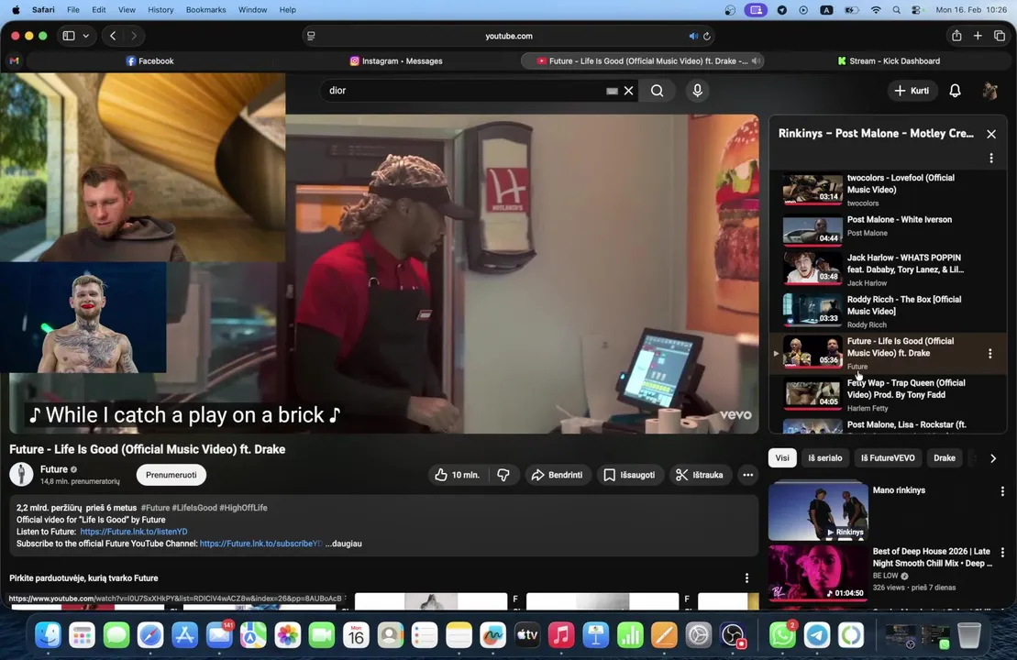The width and height of the screenshot is (1017, 660).
Task: Like the video with thumbs-up 10 mln.
Action: click(x=458, y=475)
